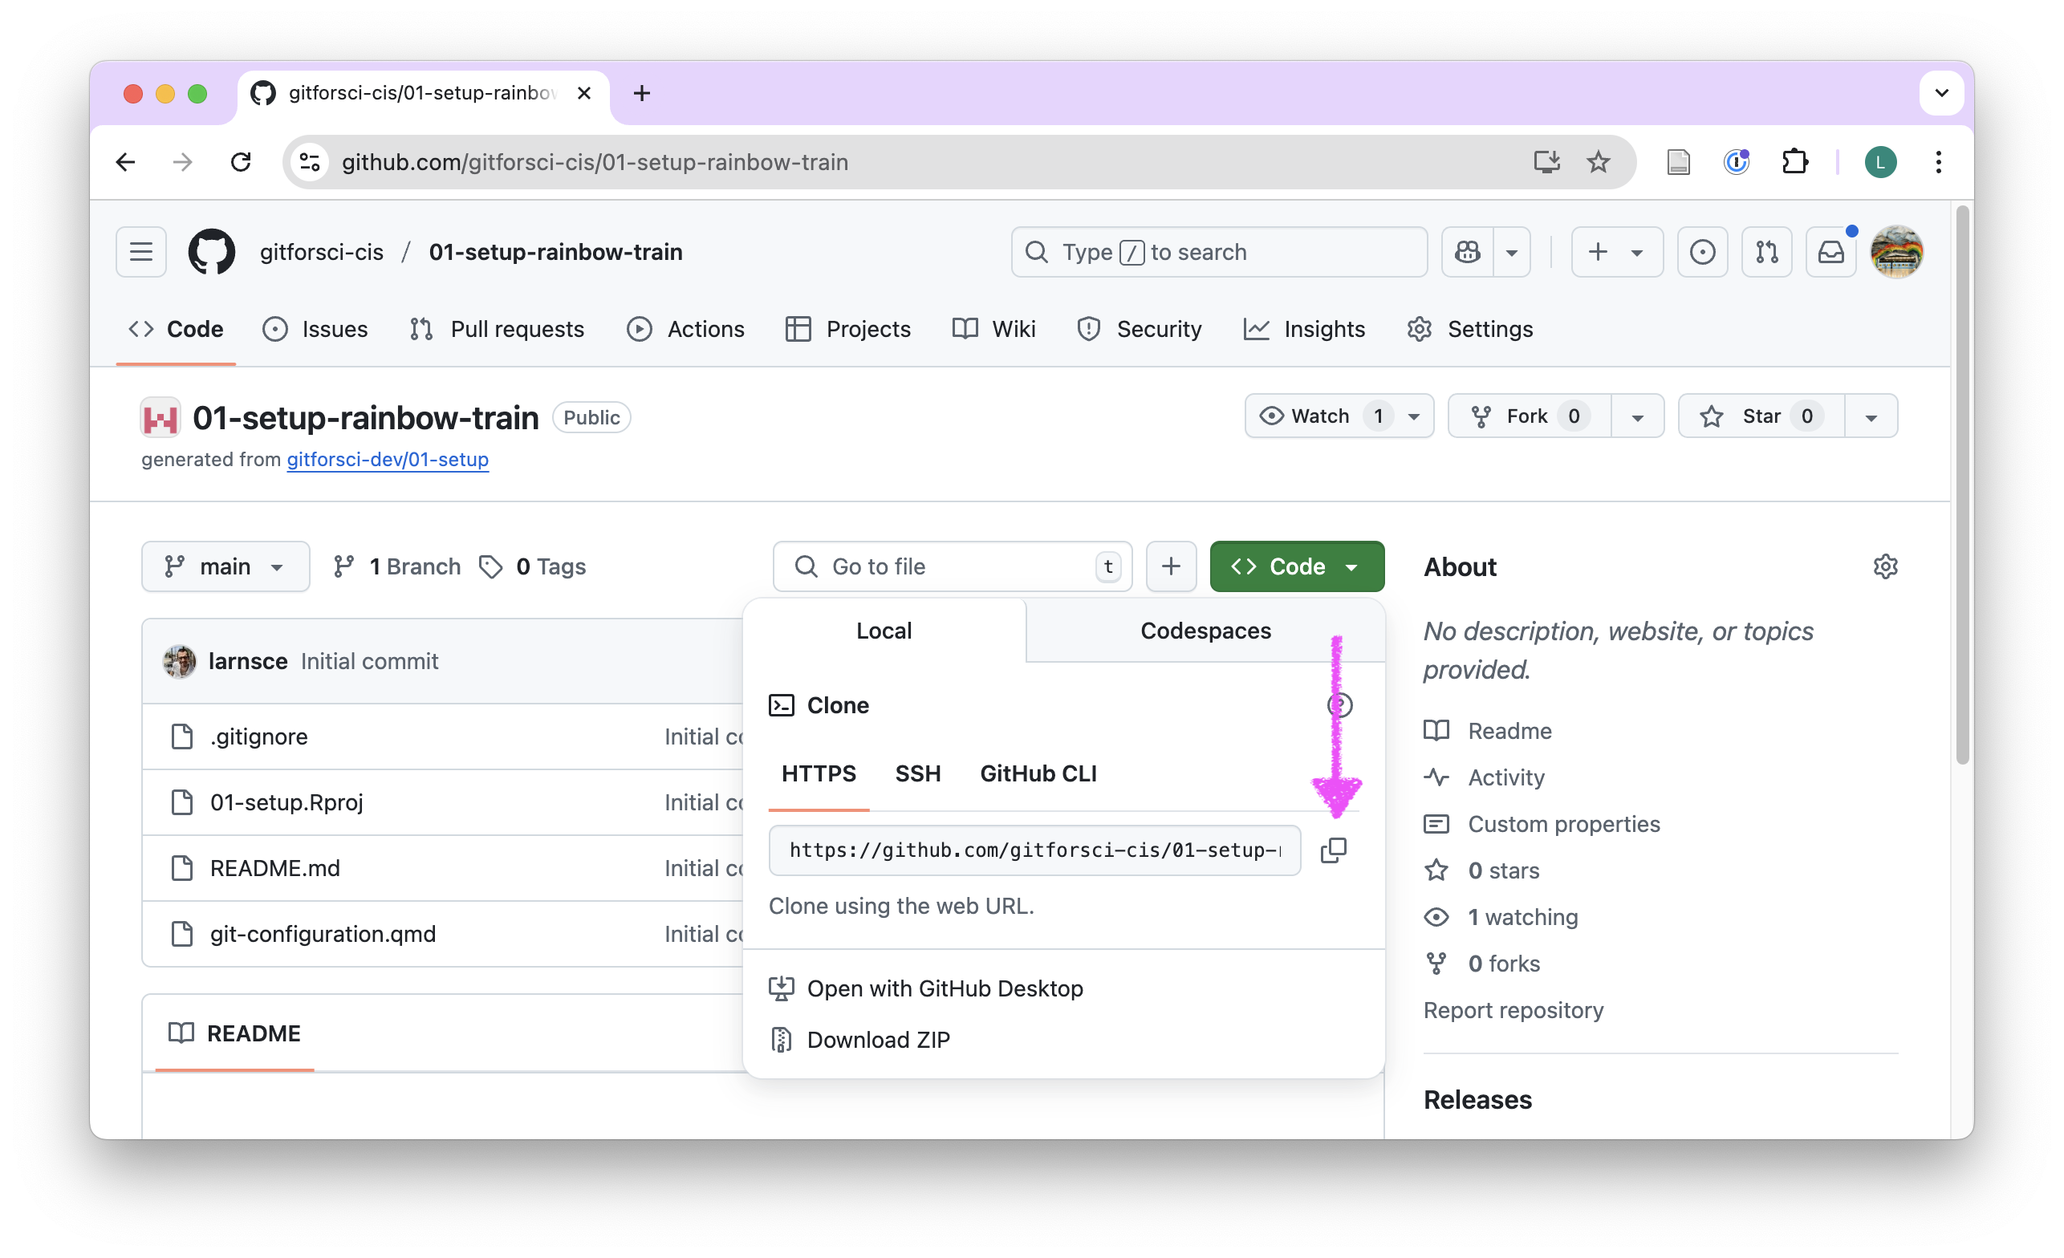Select the HTTPS clone tab
This screenshot has height=1258, width=2064.
(x=819, y=774)
